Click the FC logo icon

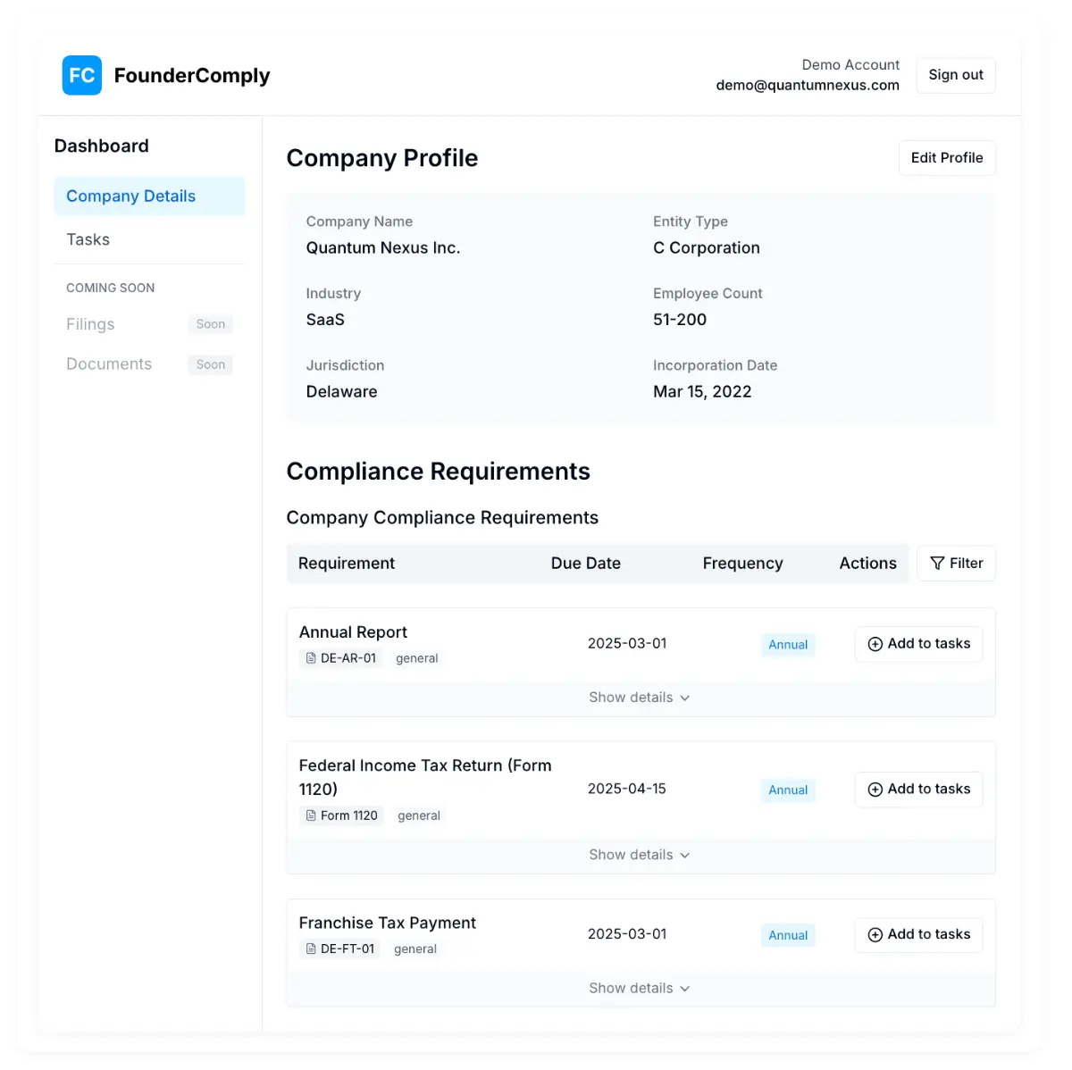tap(81, 75)
